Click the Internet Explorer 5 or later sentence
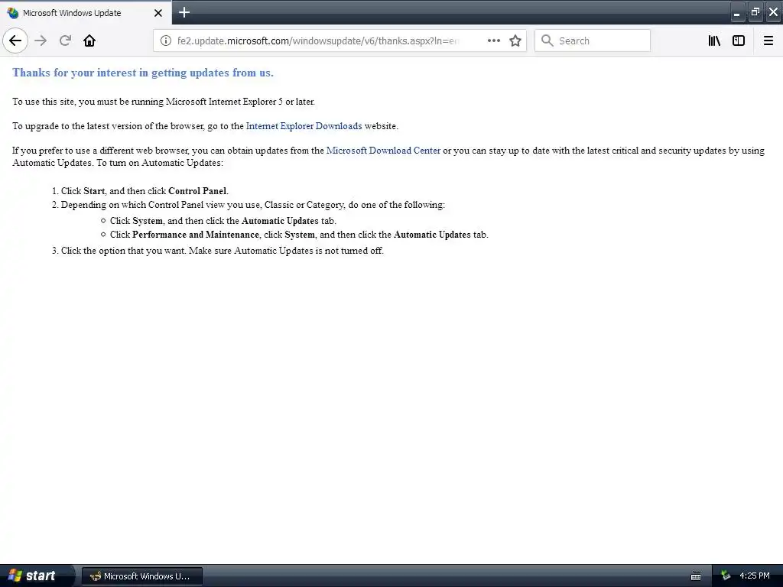The height and width of the screenshot is (587, 783). (164, 102)
